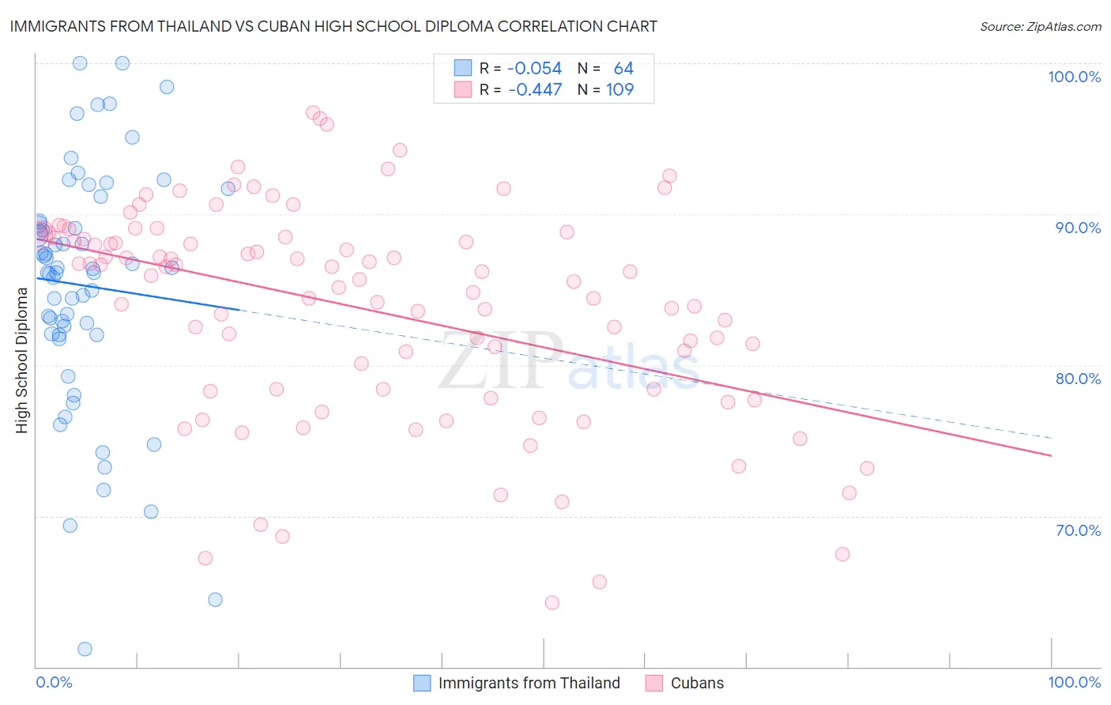Click the 90.0% y-axis label

[x=1078, y=228]
